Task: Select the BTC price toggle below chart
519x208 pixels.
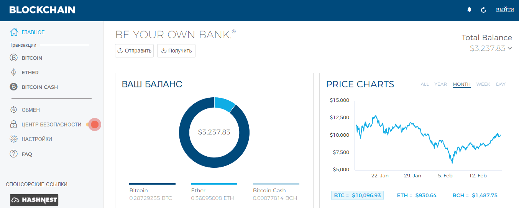Action: coord(357,195)
